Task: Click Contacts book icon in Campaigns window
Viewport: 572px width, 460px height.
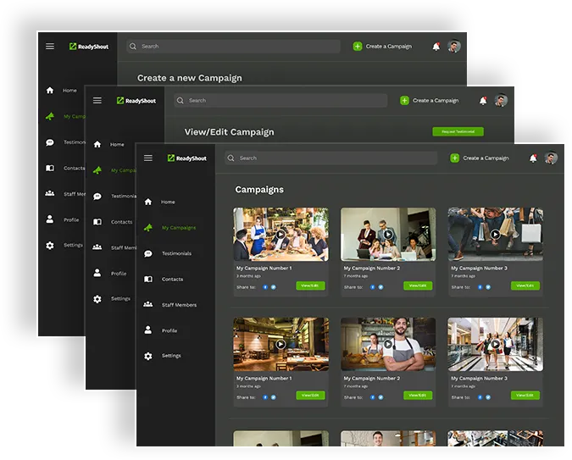Action: 148,279
